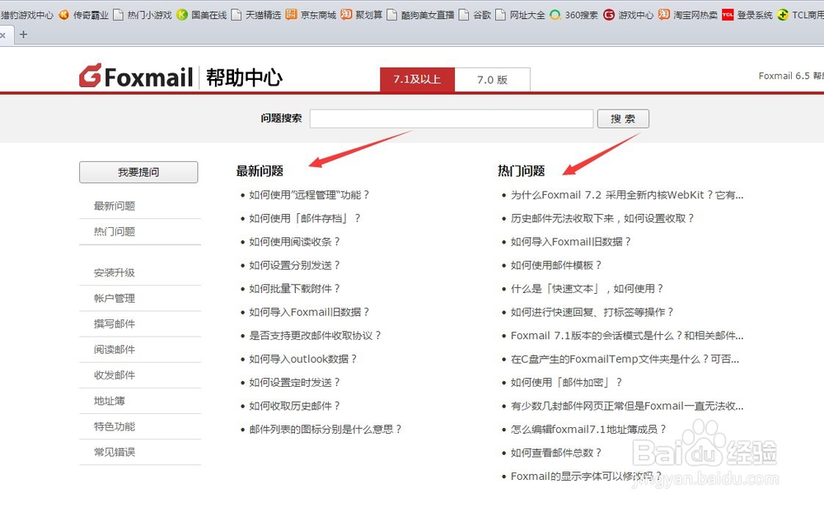The height and width of the screenshot is (507, 824).
Task: Open the 传奇霸业 bookmark
Action: point(83,15)
